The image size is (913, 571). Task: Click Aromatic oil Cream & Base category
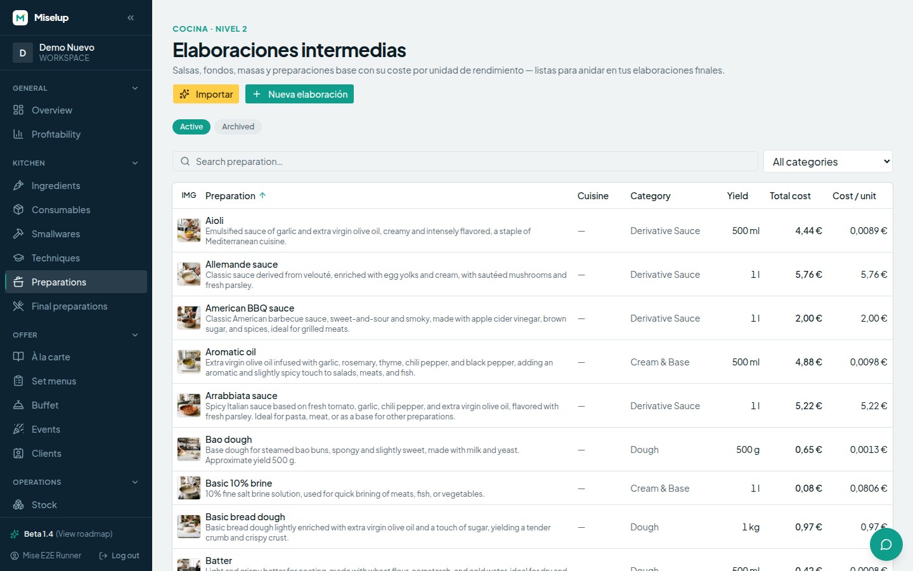point(659,362)
